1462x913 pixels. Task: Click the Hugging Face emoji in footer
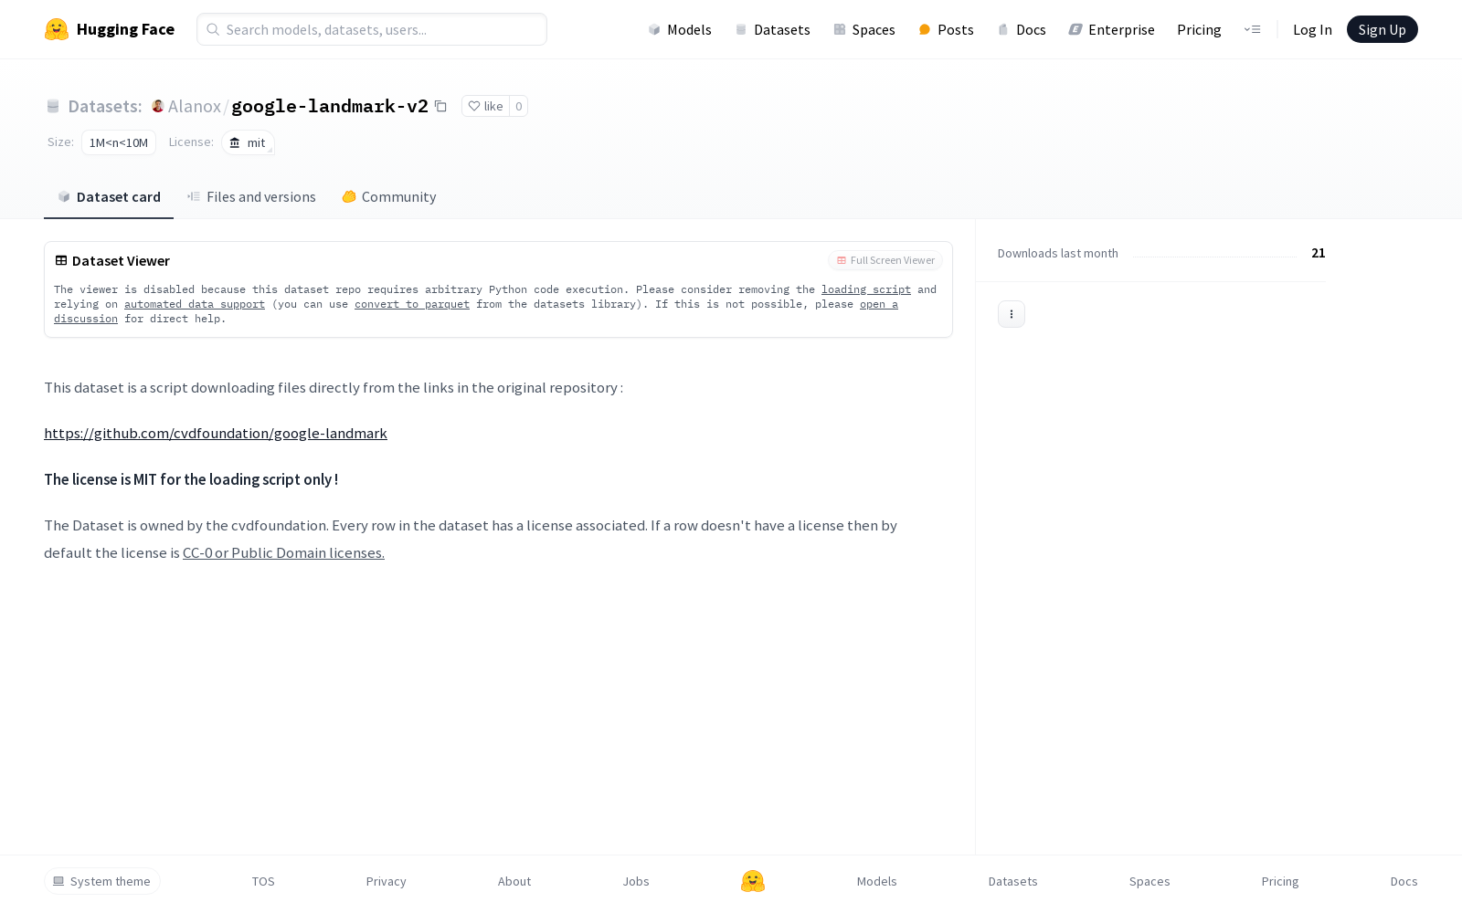[x=753, y=881]
